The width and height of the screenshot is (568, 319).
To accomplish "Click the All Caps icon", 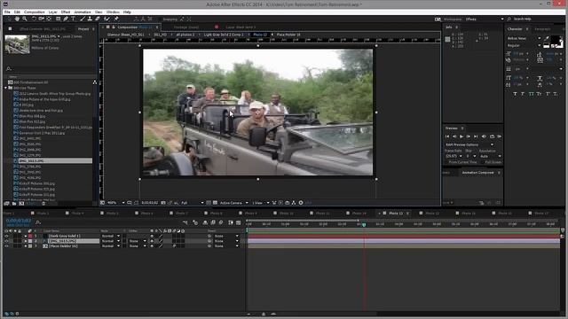I will 531,94.
